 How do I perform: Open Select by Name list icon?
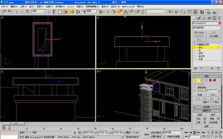pyautogui.click(x=55, y=12)
